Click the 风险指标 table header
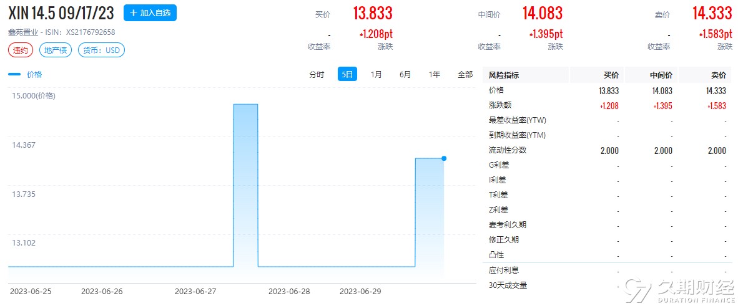The image size is (738, 306). tap(504, 75)
